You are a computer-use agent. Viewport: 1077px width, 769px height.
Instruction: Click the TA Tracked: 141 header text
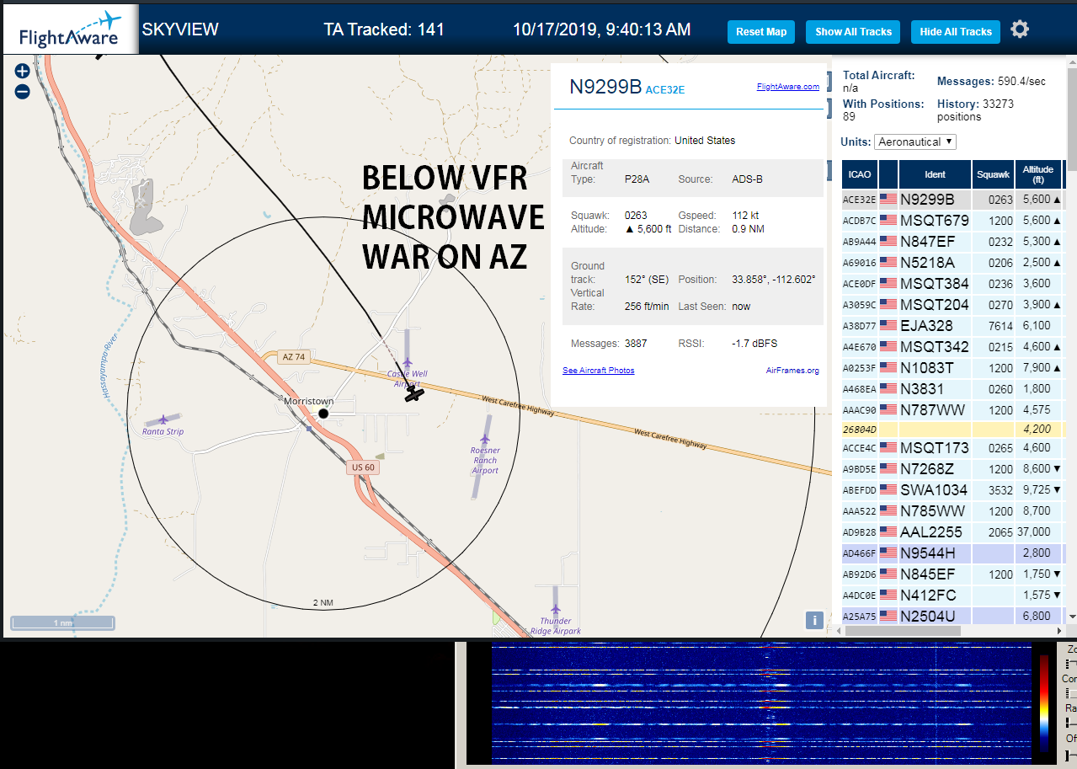tap(384, 29)
